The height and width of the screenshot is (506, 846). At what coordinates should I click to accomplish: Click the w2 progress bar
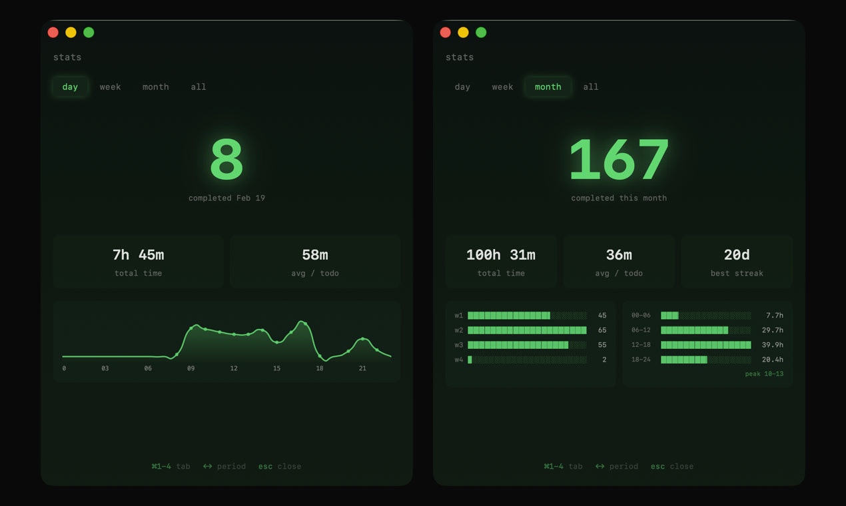[527, 330]
